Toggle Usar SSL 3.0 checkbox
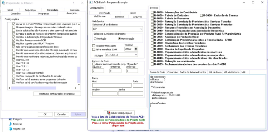The height and width of the screenshot is (132, 268). (14, 60)
